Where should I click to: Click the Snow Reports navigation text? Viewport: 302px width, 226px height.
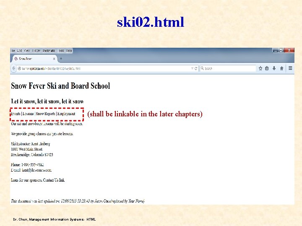coord(45,114)
